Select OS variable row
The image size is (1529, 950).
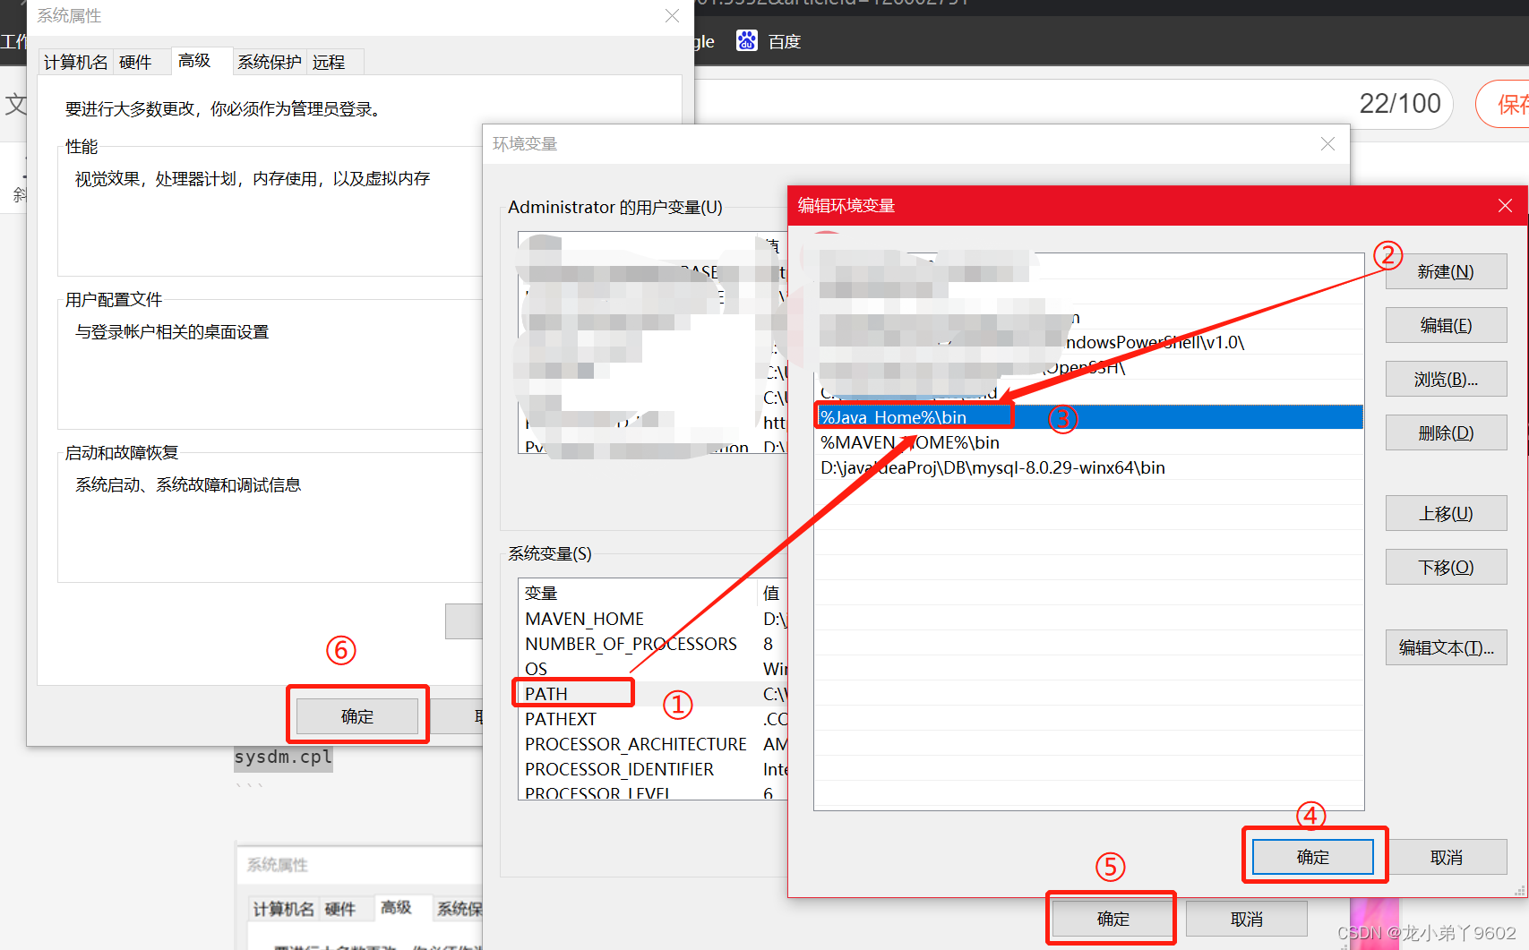click(x=653, y=669)
